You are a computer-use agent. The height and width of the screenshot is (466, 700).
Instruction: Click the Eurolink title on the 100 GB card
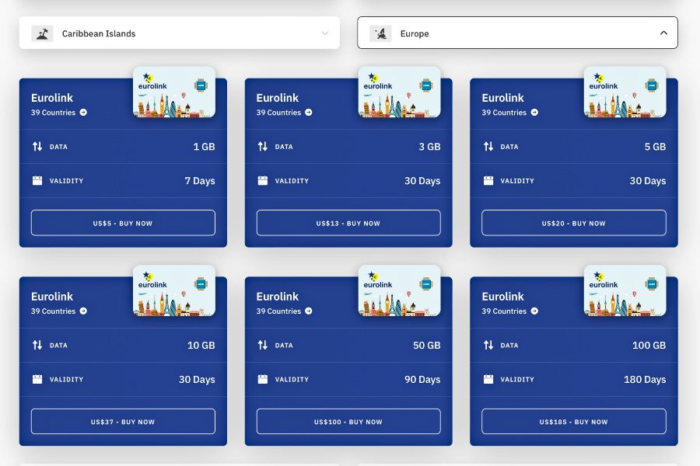click(502, 297)
